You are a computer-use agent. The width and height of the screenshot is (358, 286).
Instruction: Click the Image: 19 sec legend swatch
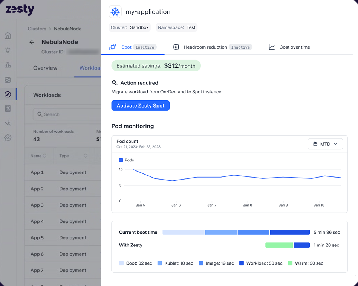tap(201, 263)
